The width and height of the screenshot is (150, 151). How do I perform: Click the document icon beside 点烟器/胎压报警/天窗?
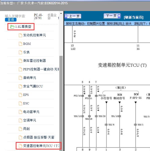[20, 137]
